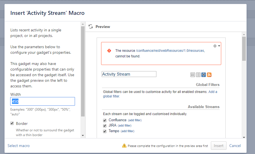Screen dimensions: 255x154
Task: Click the left panel scrollbar thumb
Action: click(83, 71)
